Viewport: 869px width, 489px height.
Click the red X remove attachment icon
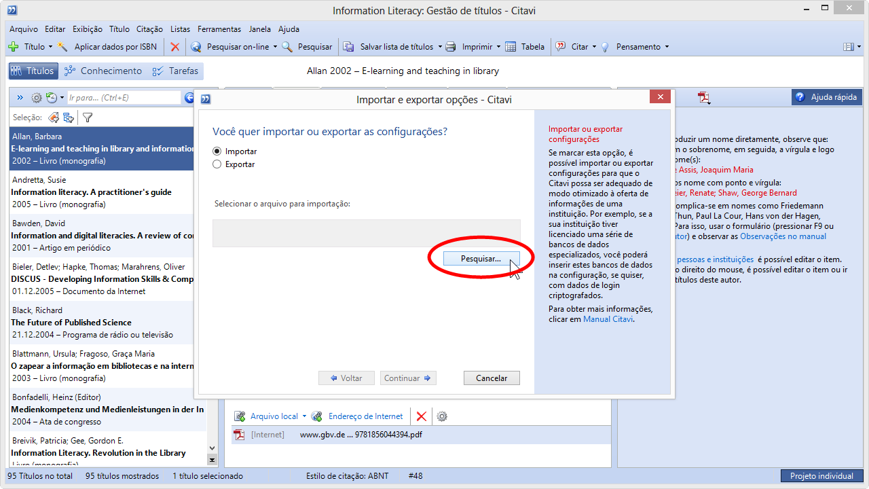click(x=422, y=416)
